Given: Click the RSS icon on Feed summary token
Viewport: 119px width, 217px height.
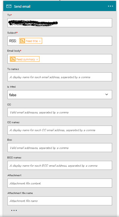Looking at the screenshot, I should click(x=13, y=59).
